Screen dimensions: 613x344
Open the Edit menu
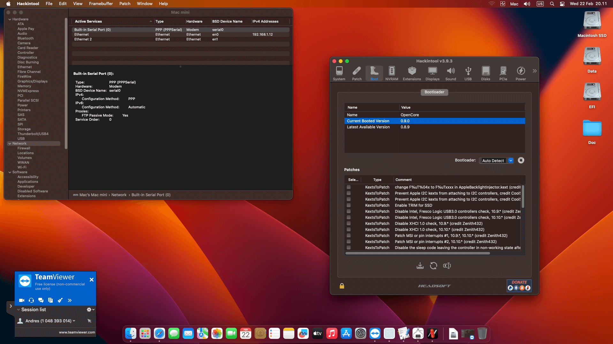63,4
